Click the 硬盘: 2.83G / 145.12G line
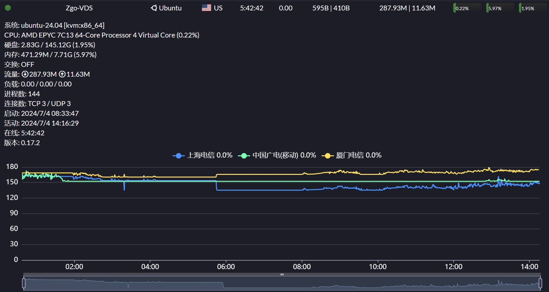 [x=50, y=45]
